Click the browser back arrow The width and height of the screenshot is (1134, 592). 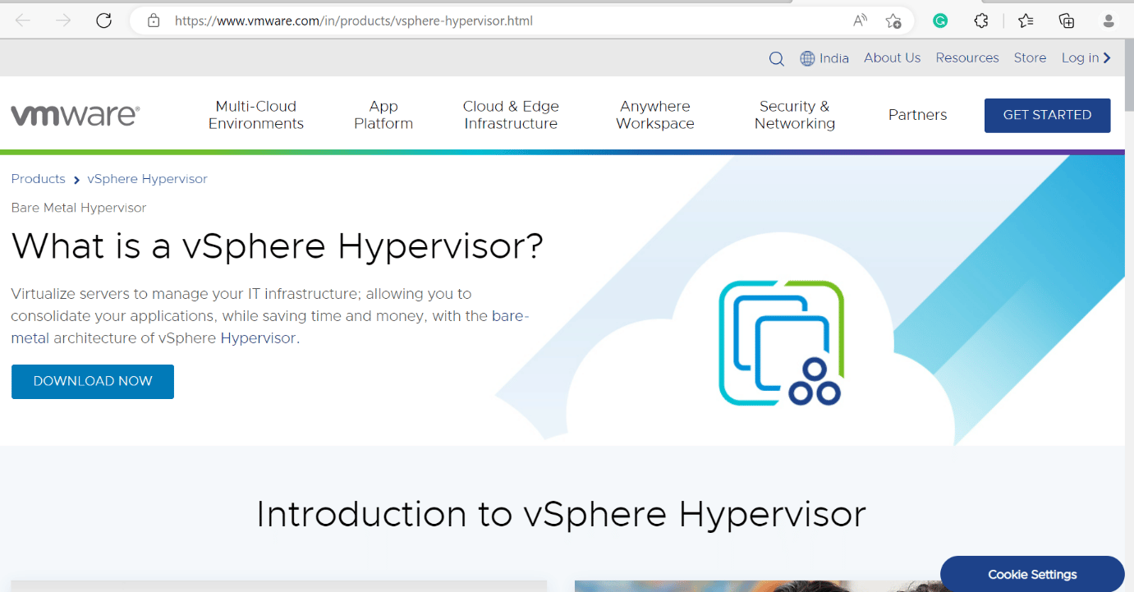[x=23, y=21]
